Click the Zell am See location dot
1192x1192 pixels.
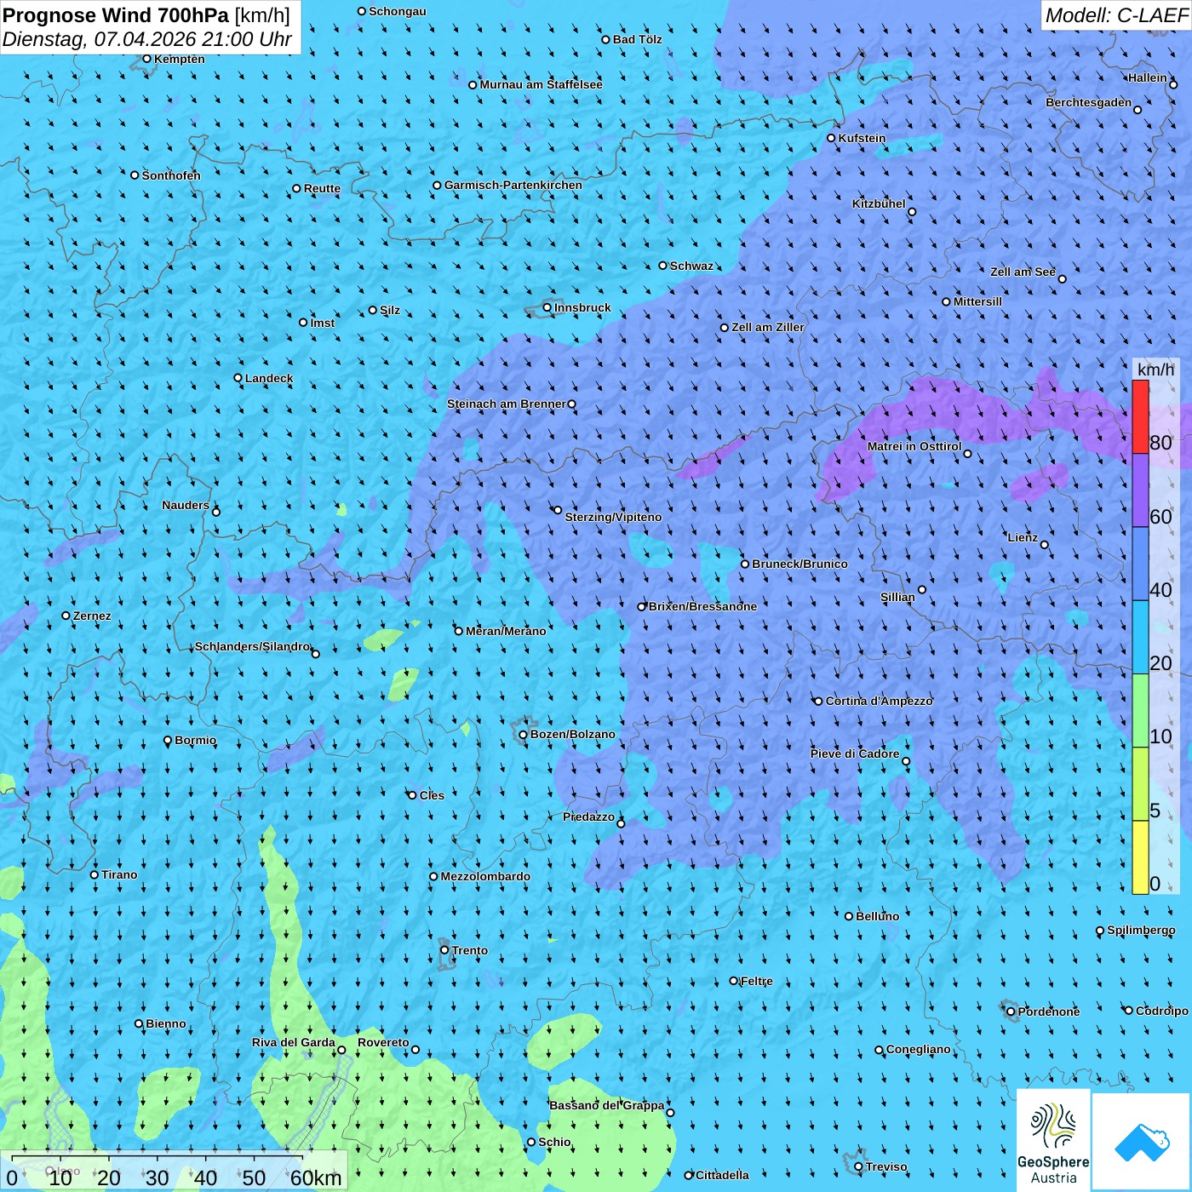(x=1062, y=279)
